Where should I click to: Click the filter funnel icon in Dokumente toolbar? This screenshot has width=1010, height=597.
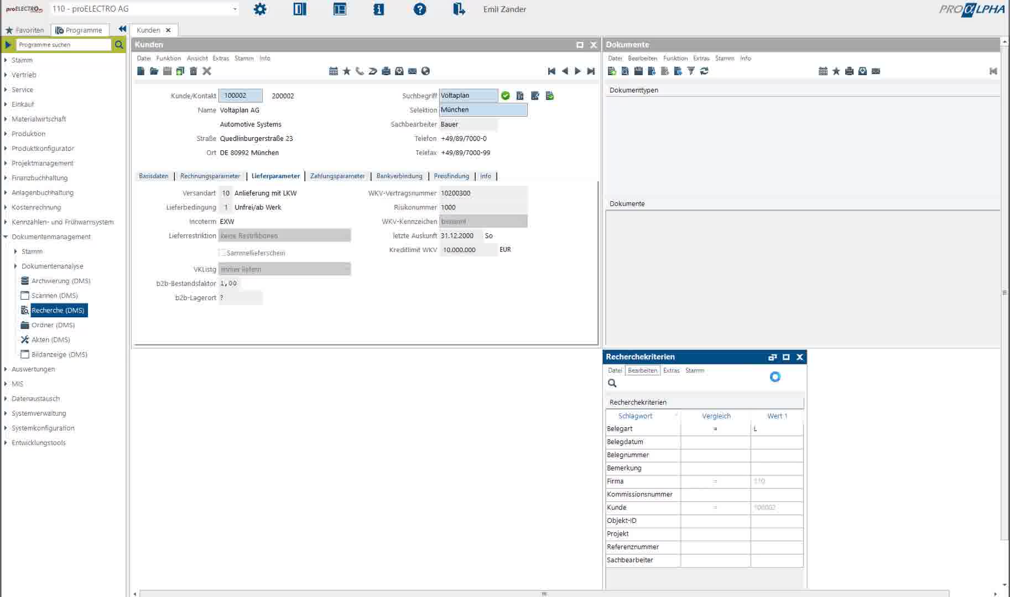(691, 71)
